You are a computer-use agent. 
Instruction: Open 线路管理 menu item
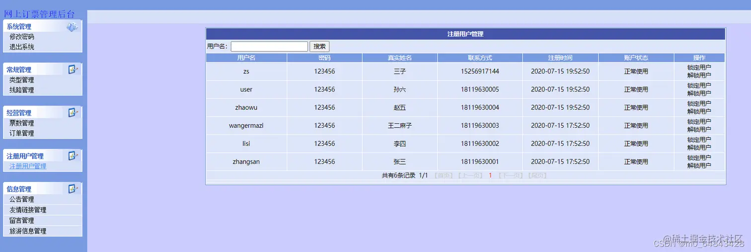tap(22, 90)
